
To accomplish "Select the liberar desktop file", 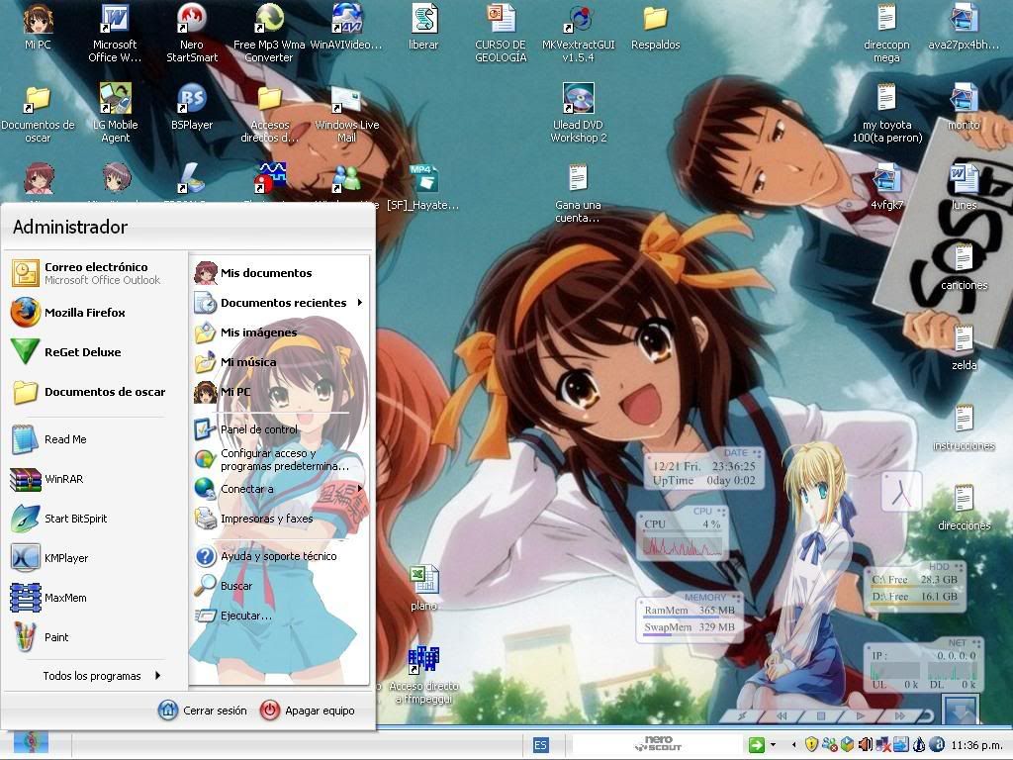I will (x=423, y=29).
